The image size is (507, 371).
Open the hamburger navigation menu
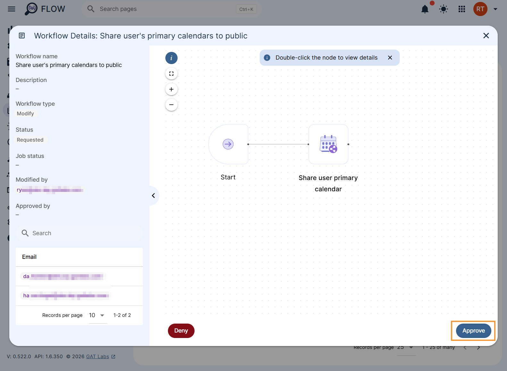point(12,9)
